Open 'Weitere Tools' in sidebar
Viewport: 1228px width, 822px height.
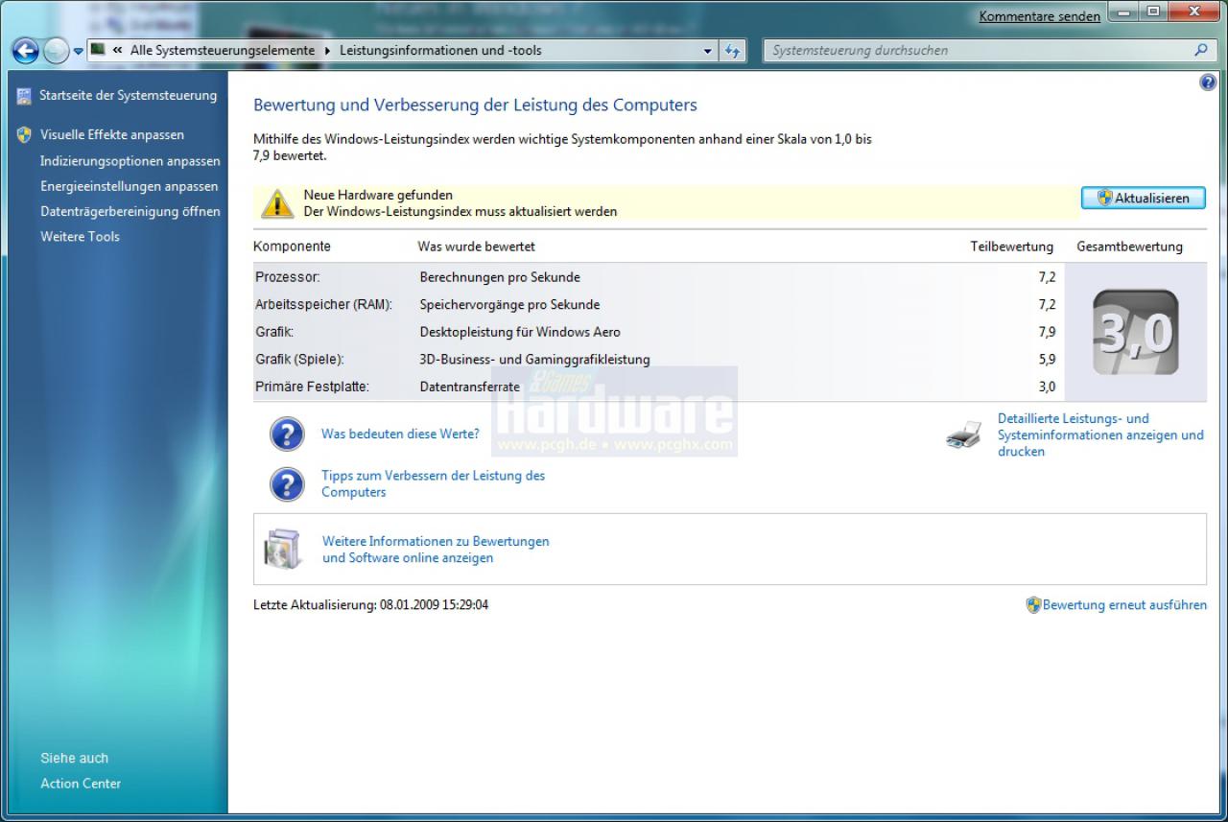coord(80,236)
